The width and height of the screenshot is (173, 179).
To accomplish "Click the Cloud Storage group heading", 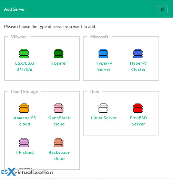I will [24, 92].
